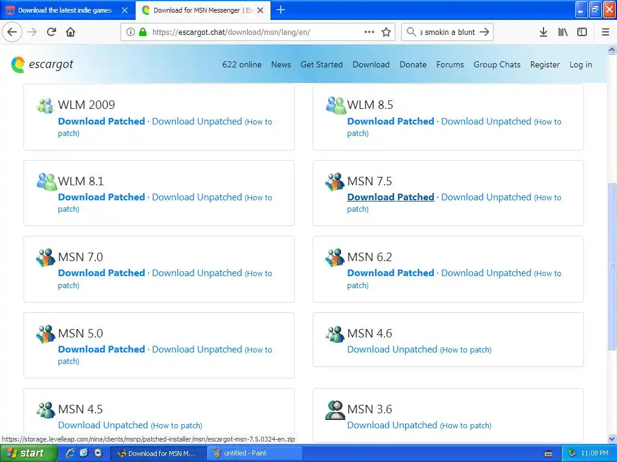617x462 pixels.
Task: Click the MSN 7.0 icon
Action: tap(46, 257)
